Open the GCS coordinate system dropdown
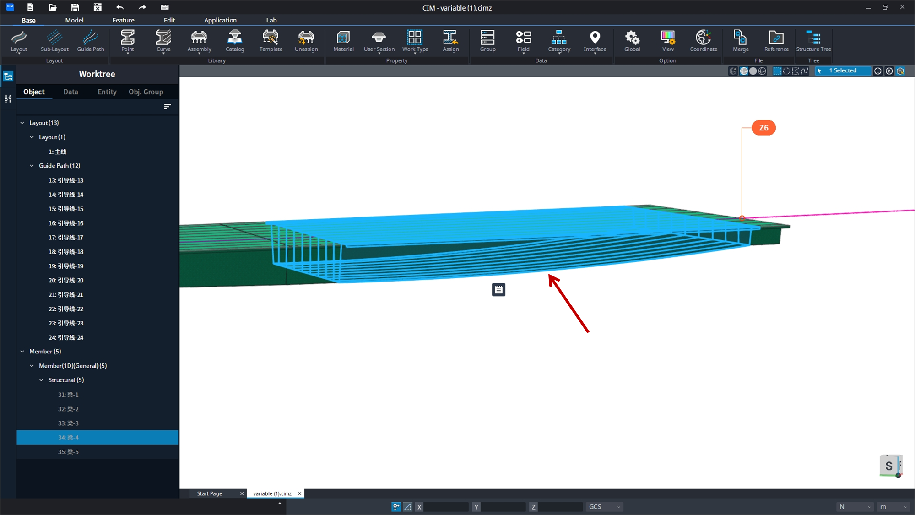Screen dimensions: 915x515 tap(604, 507)
